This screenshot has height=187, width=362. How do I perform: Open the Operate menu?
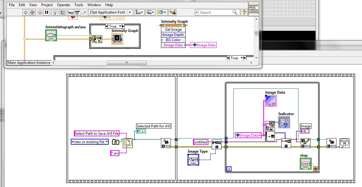tap(63, 5)
